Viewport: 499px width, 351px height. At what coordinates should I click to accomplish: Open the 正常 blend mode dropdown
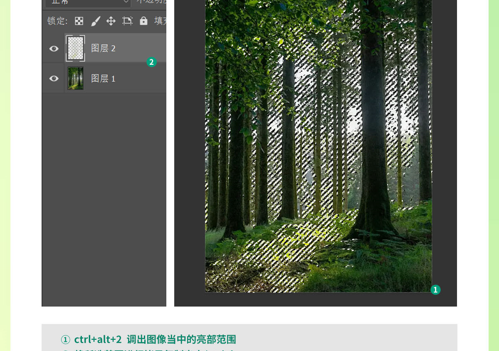pos(87,2)
